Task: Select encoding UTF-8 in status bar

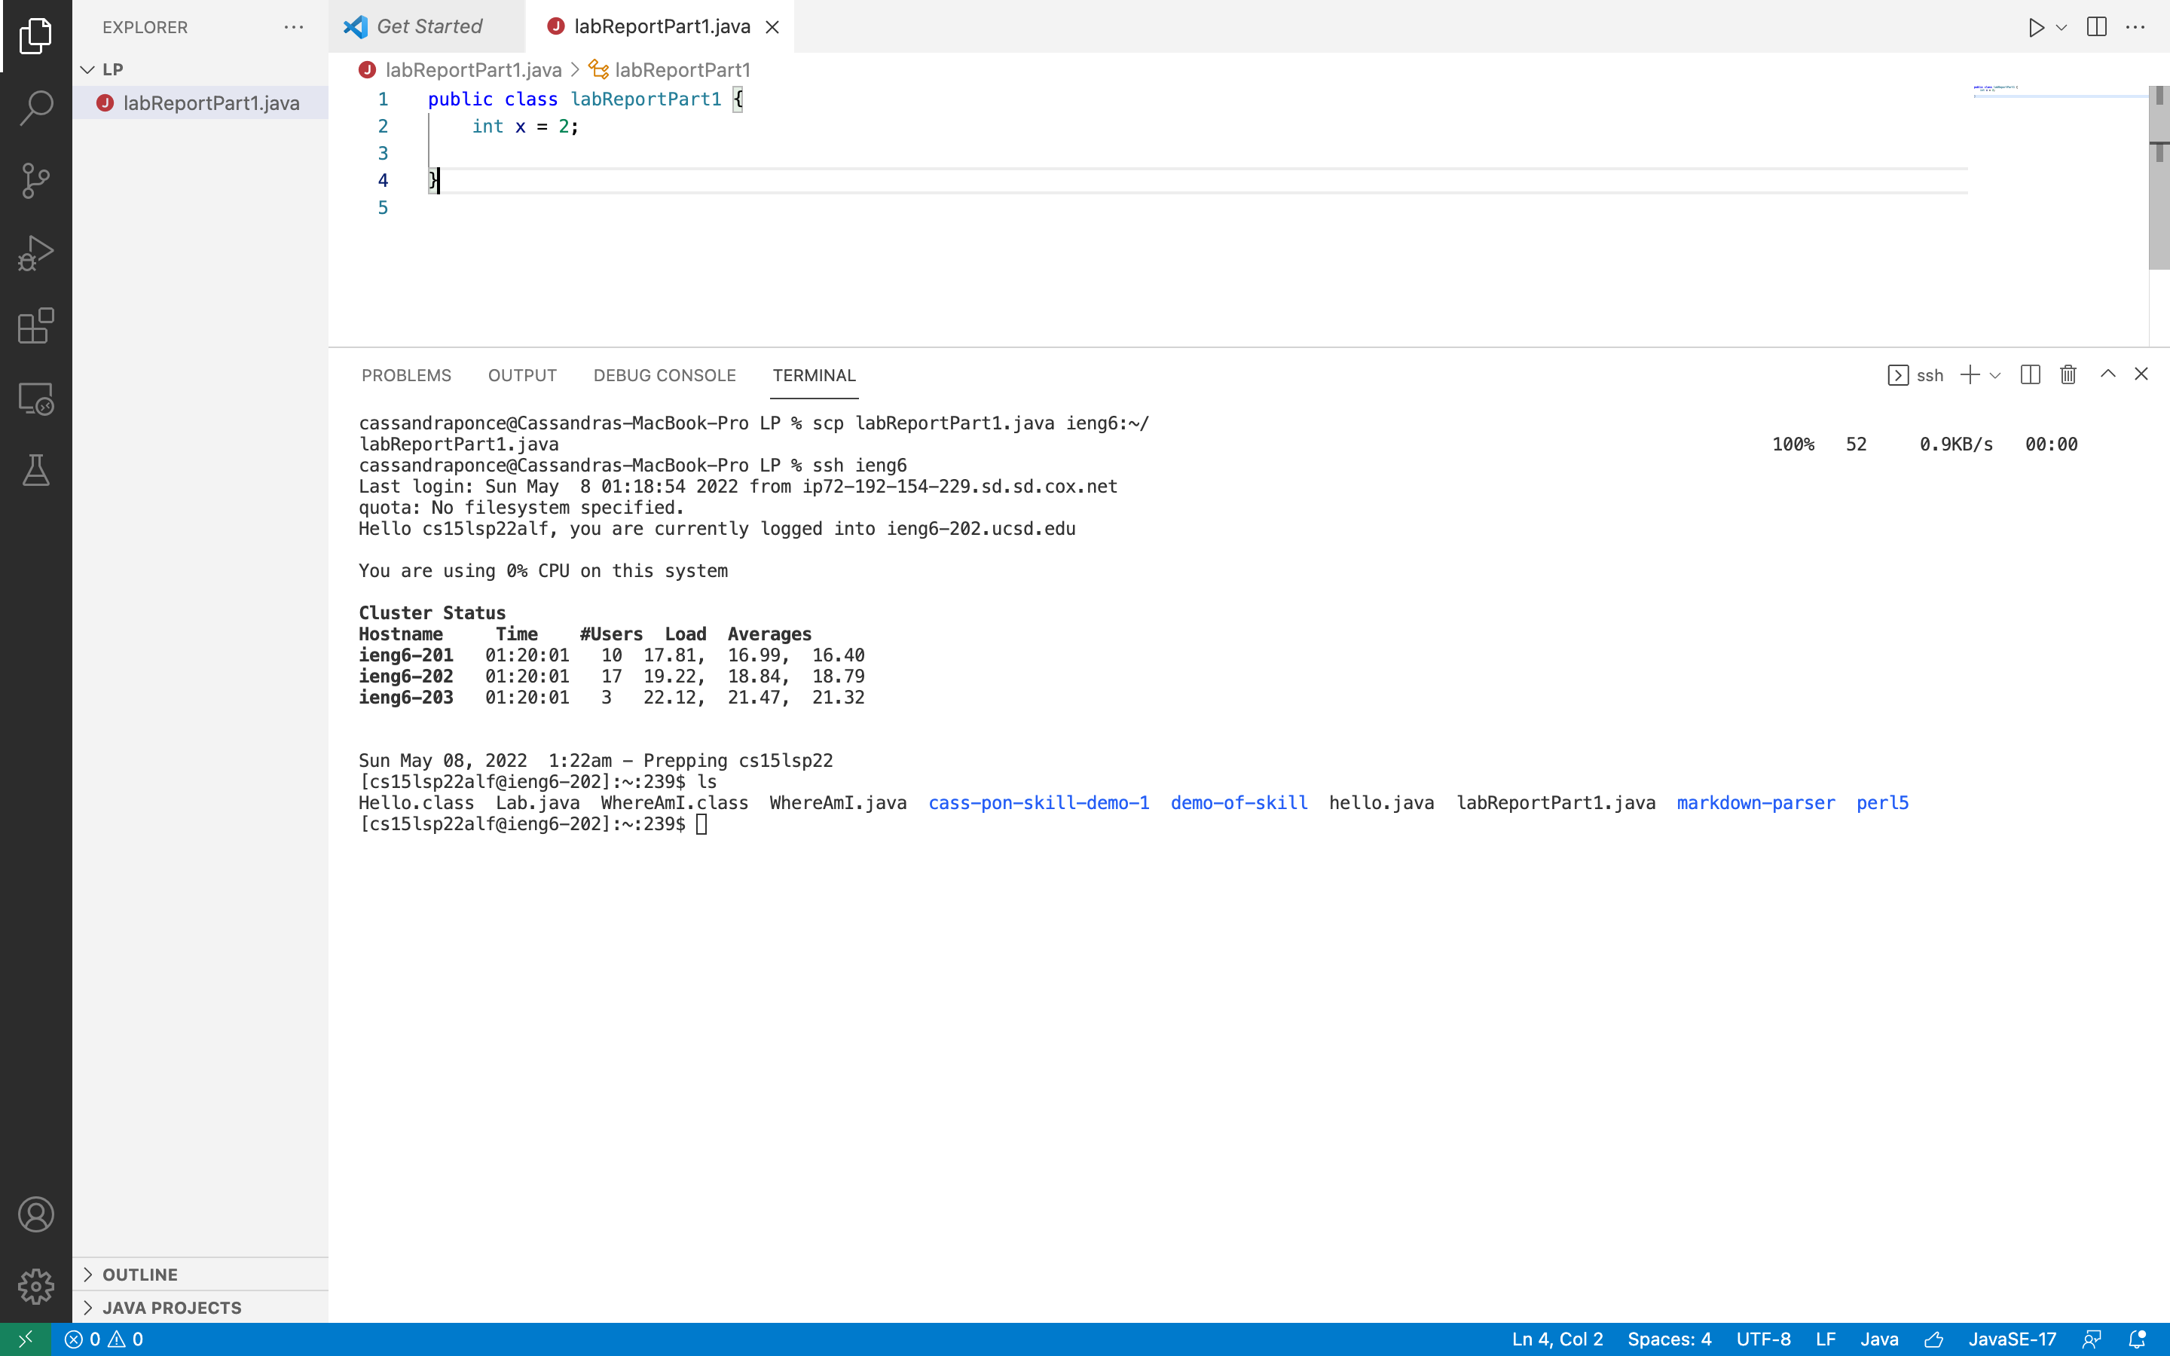Action: tap(1763, 1339)
